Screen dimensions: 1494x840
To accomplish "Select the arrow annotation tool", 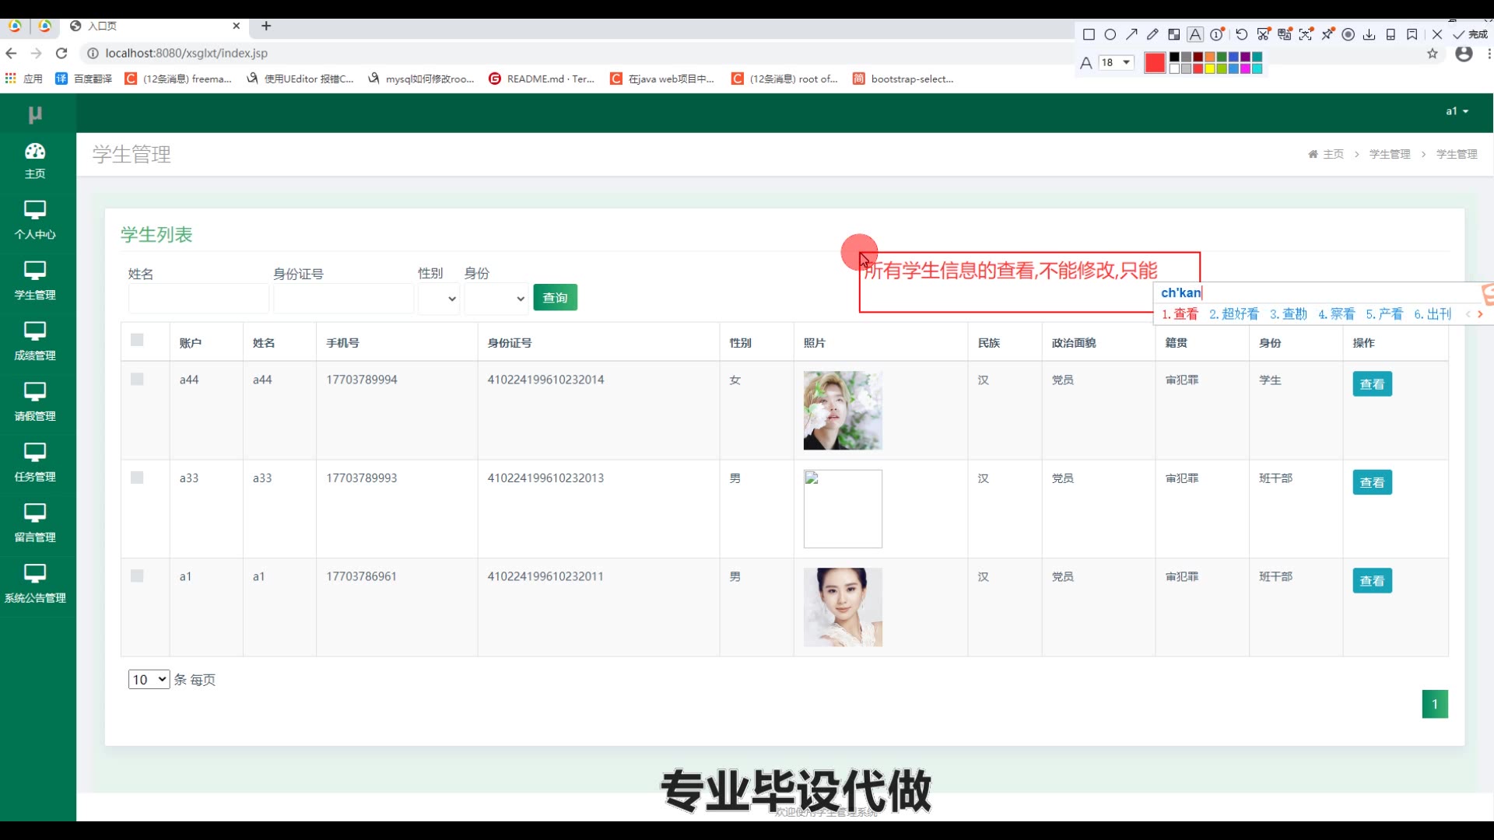I will [1131, 34].
